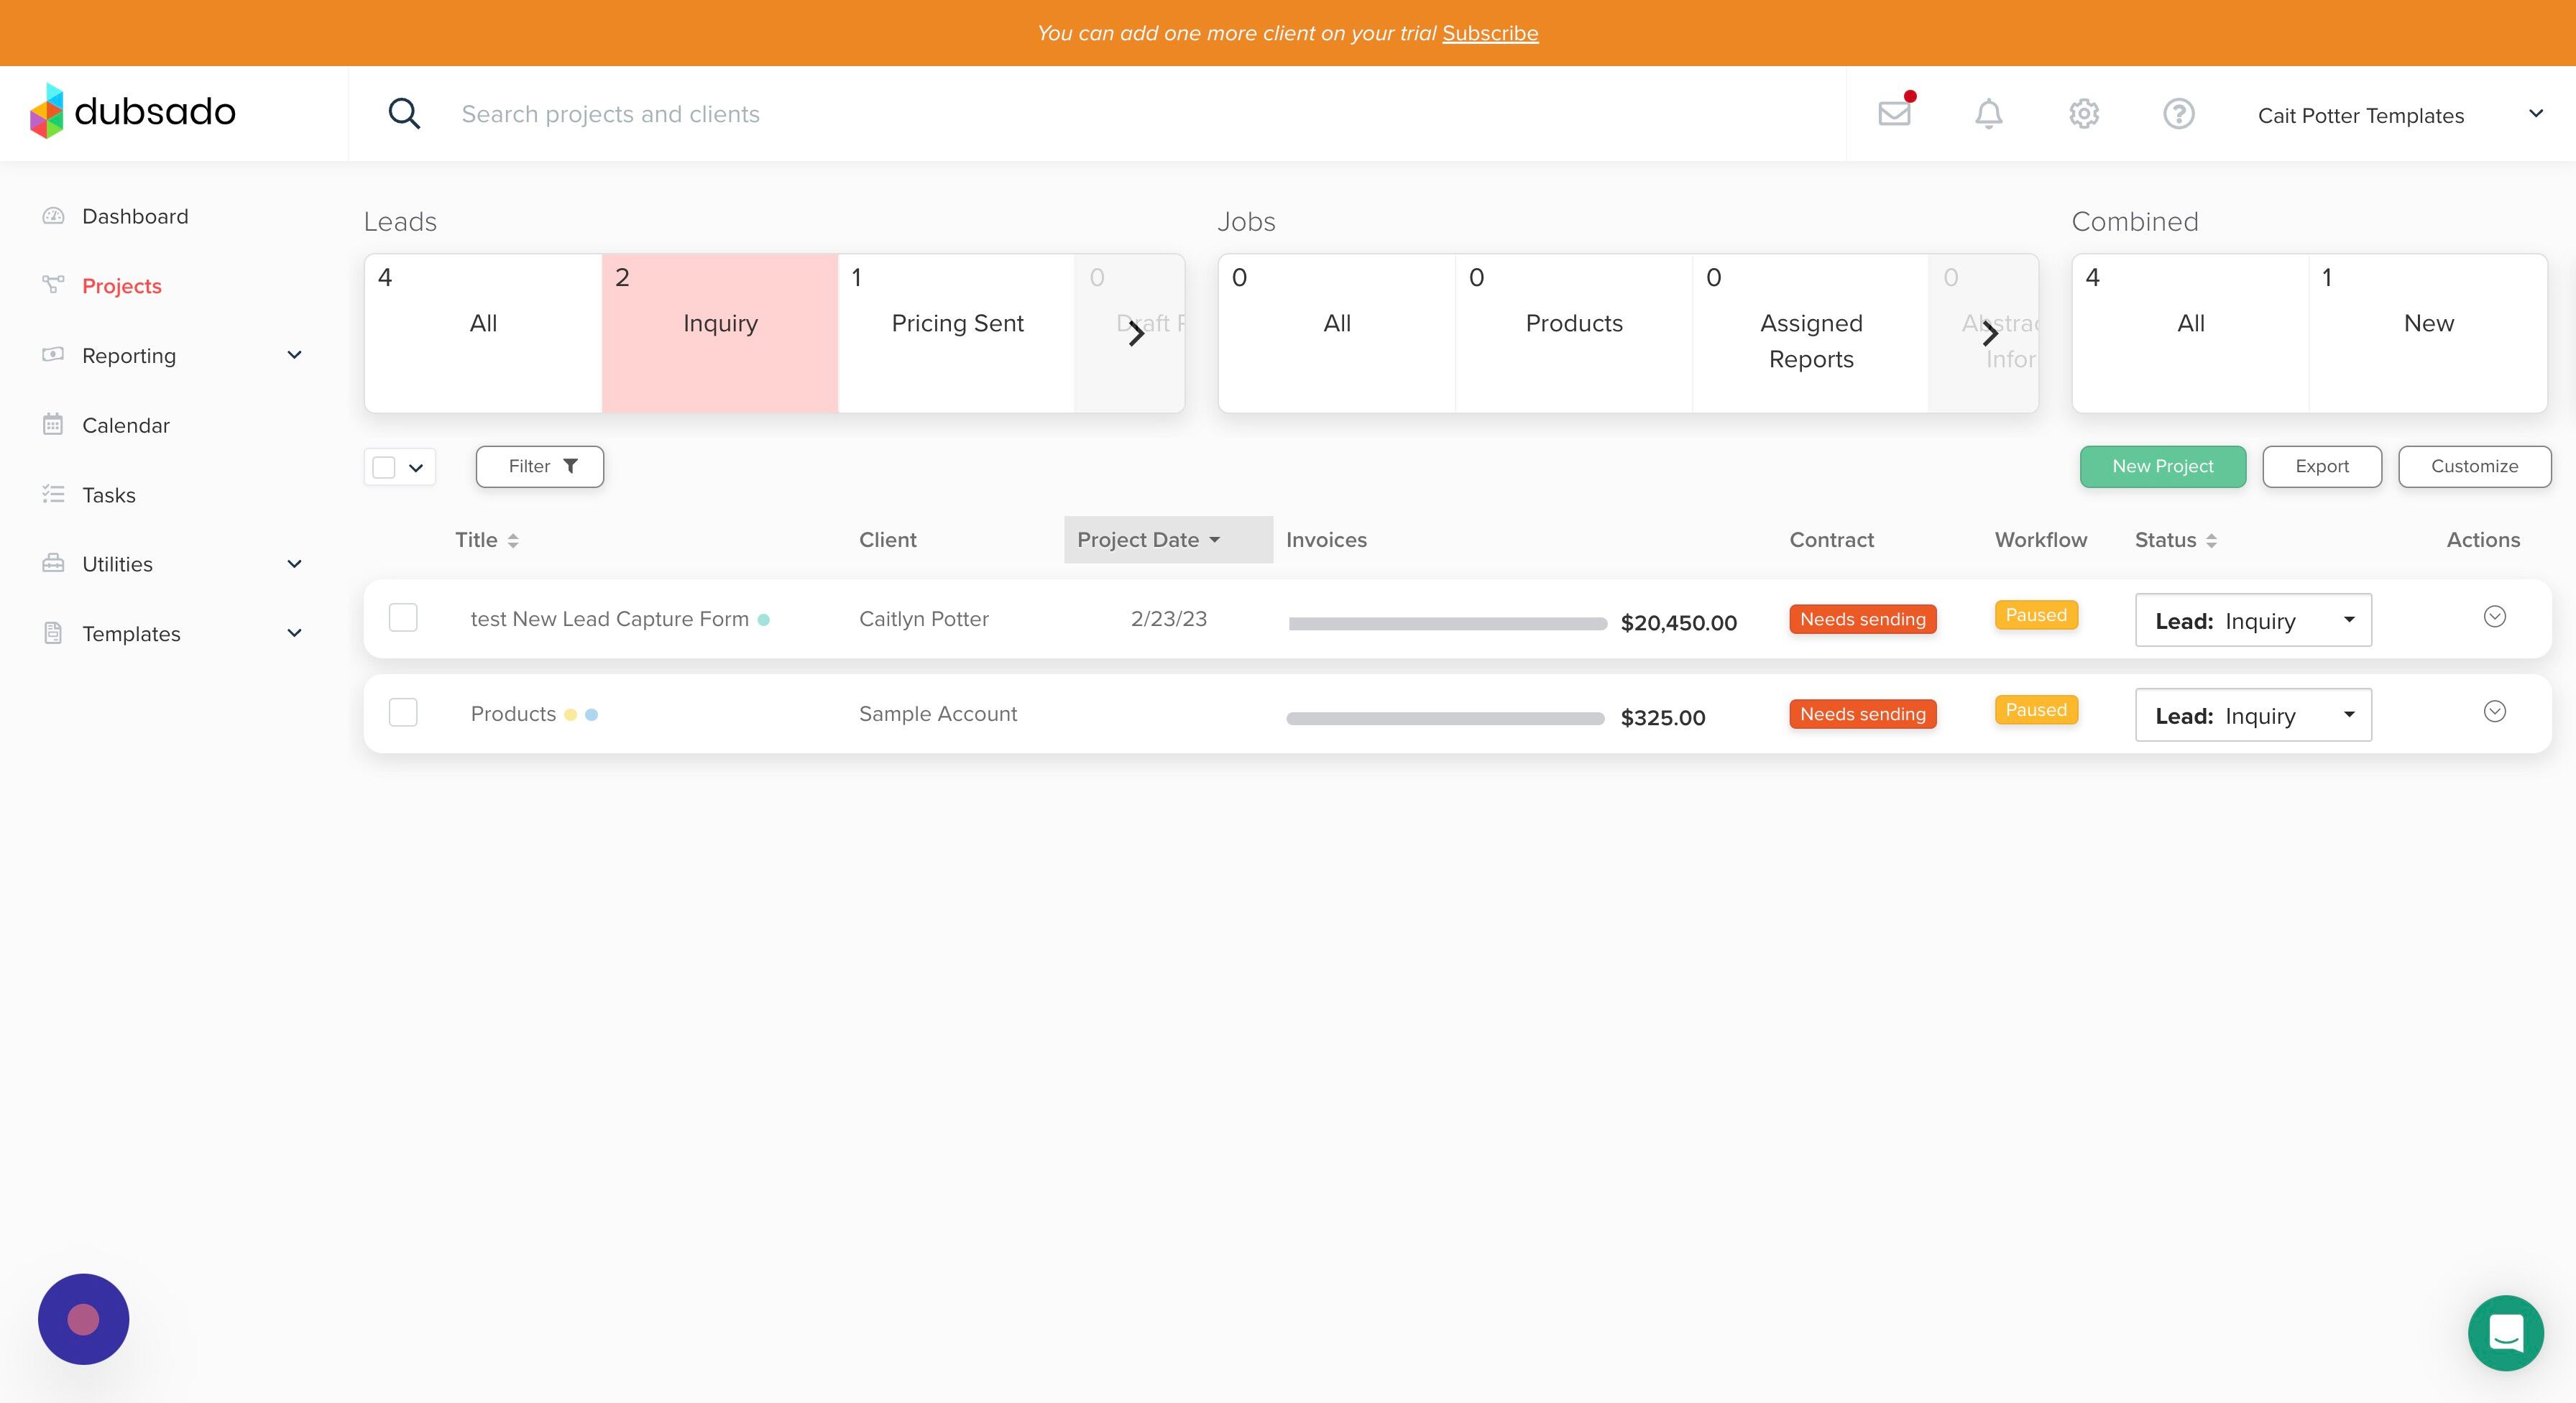The height and width of the screenshot is (1403, 2576).
Task: Open the email inbox envelope icon
Action: [1894, 114]
